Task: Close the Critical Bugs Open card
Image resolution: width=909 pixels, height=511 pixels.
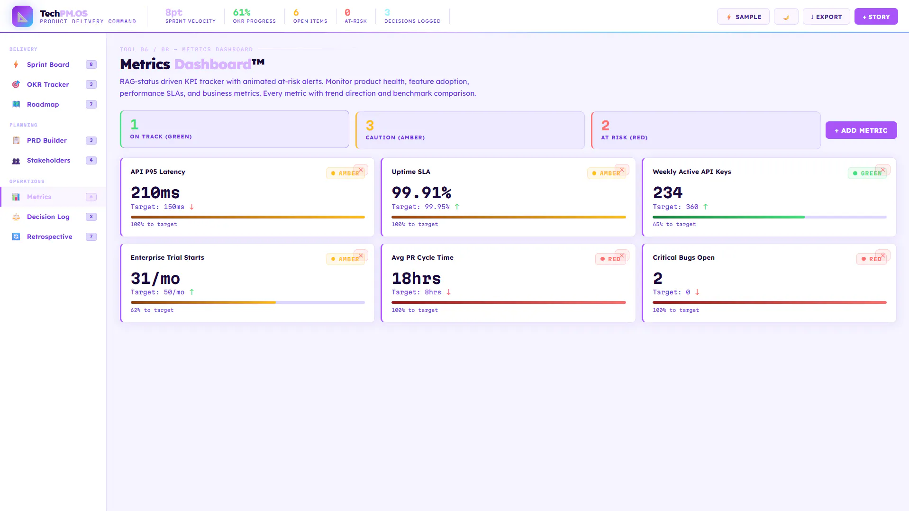Action: point(883,255)
